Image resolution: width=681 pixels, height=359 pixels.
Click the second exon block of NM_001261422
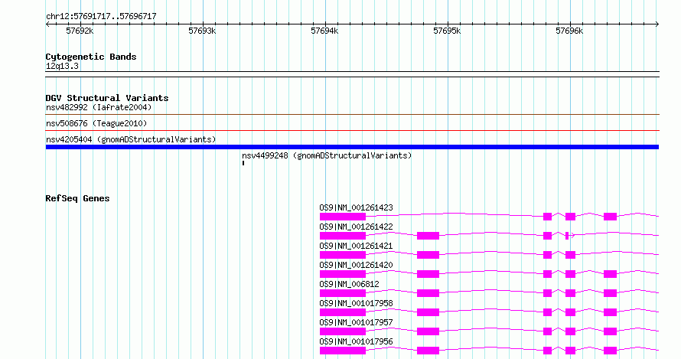click(428, 236)
